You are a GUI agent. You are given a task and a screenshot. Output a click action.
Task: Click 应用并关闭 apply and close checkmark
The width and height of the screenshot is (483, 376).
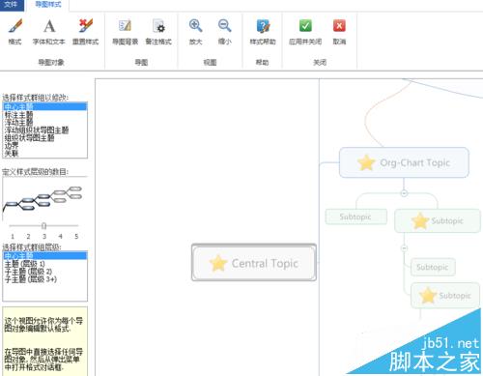click(305, 31)
